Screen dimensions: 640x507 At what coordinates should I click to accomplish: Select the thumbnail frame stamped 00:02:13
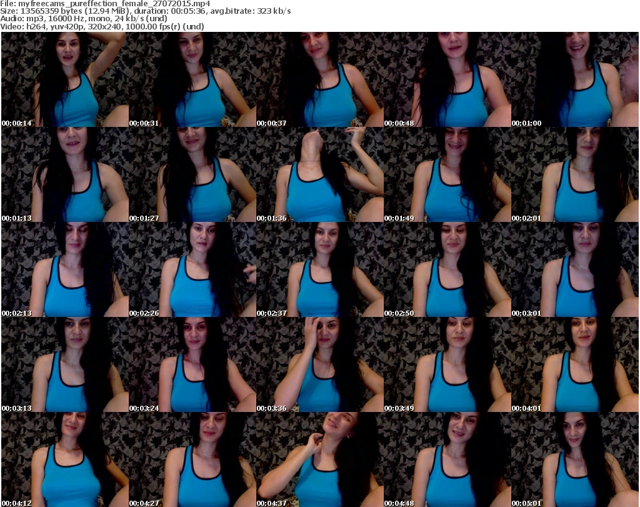[x=65, y=270]
